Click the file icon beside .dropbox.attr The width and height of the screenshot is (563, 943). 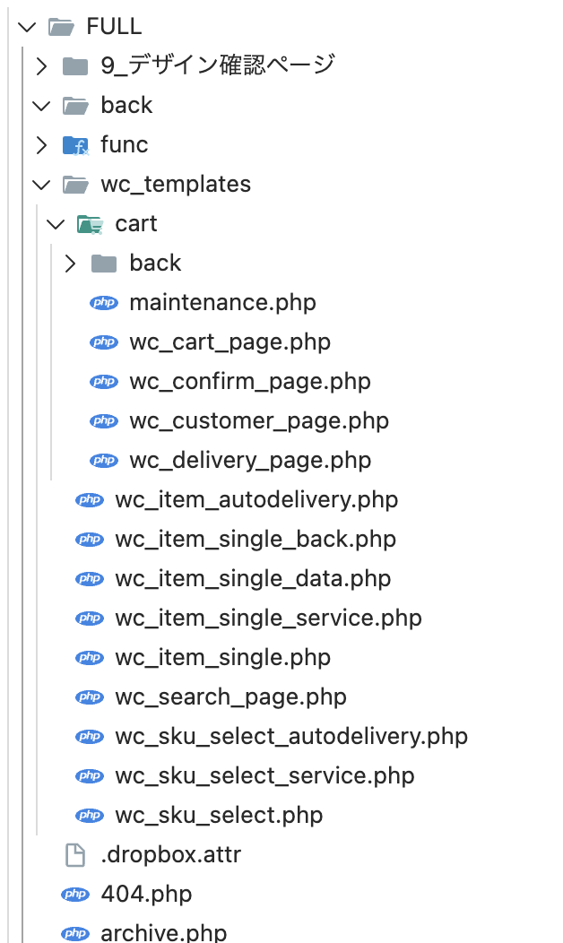[x=75, y=854]
